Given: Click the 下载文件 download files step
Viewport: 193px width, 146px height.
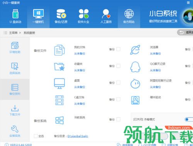Looking at the screenshot, I should (x=15, y=110).
